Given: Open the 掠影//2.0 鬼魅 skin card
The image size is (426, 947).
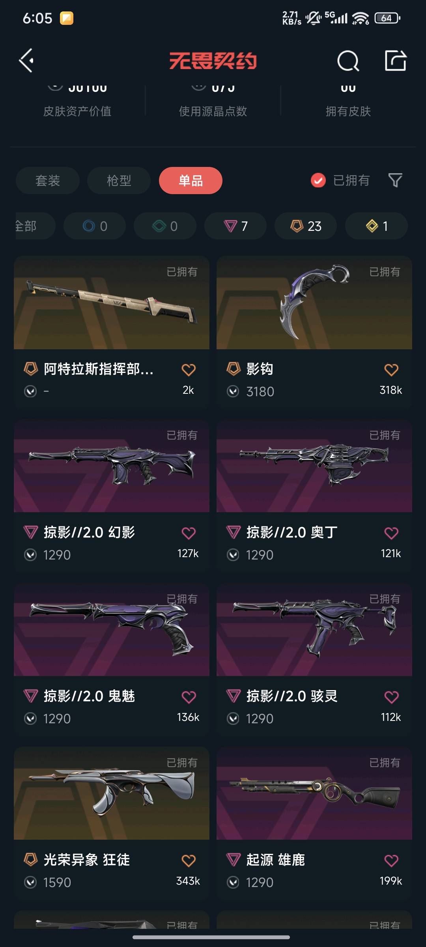Looking at the screenshot, I should [112, 659].
